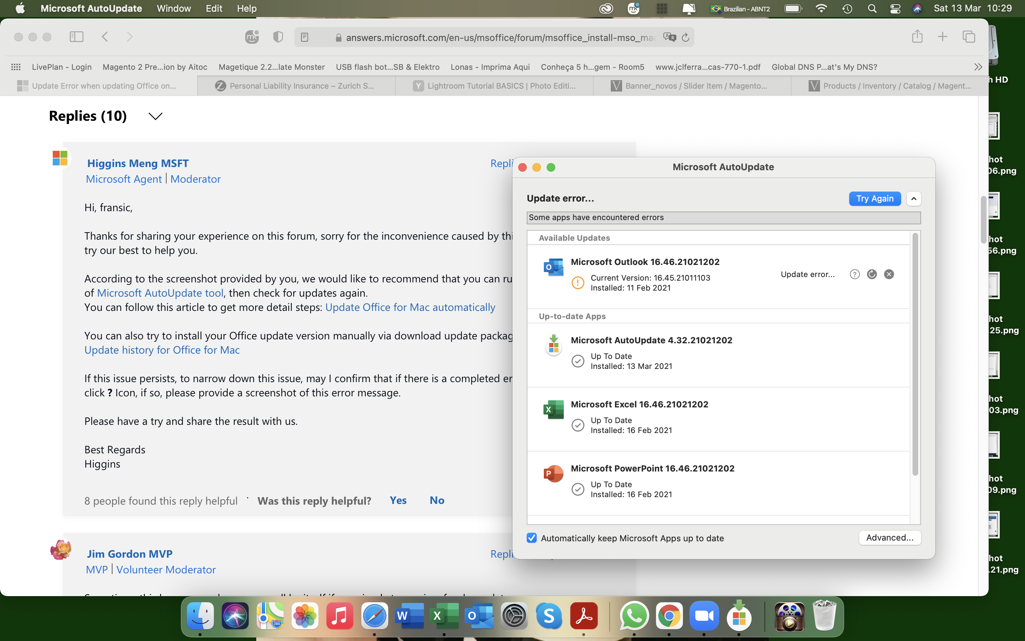Open the Global DNS bookmark
The height and width of the screenshot is (641, 1025).
824,67
